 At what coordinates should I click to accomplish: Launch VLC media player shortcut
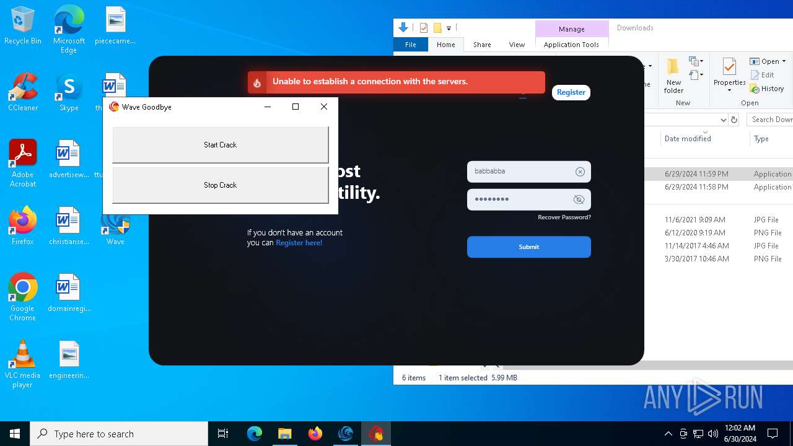click(23, 364)
